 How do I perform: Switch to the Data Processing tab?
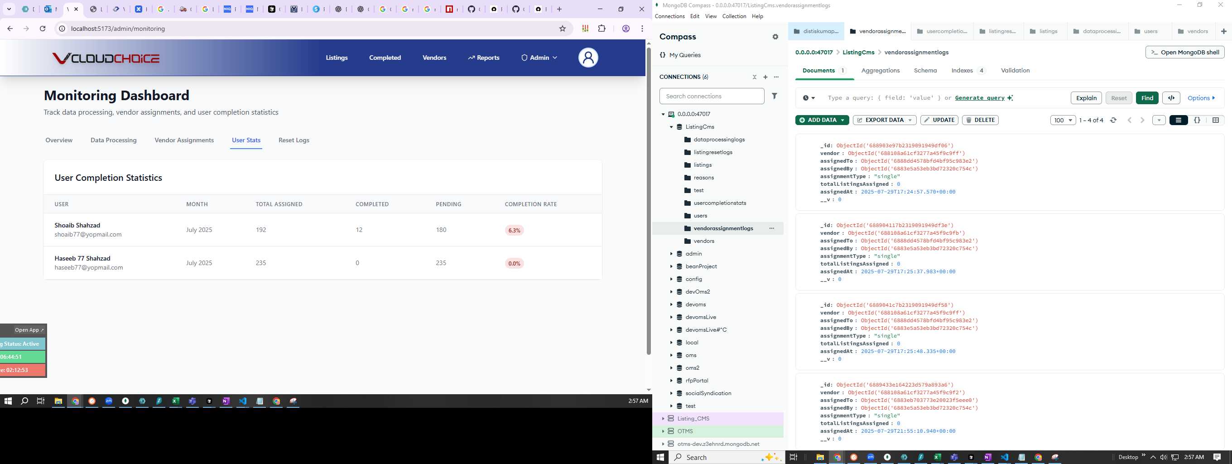(113, 140)
